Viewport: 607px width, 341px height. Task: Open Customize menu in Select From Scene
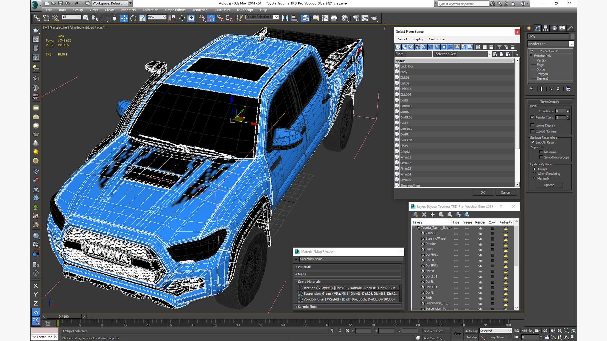pos(437,39)
